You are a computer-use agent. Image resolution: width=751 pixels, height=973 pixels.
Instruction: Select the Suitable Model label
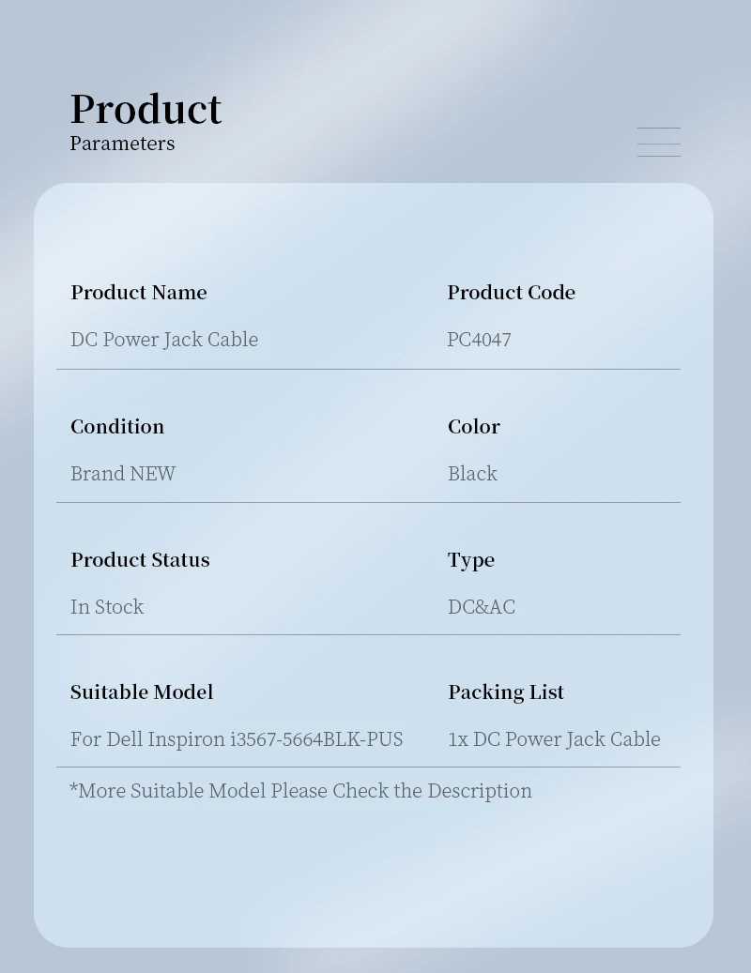[142, 692]
